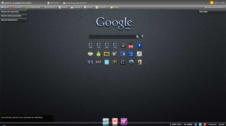Click inside the Google search input field
The image size is (226, 126).
pos(112,37)
